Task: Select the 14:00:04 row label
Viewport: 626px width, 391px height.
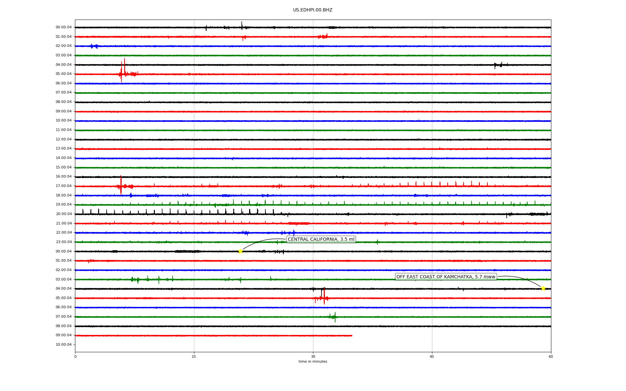Action: pyautogui.click(x=64, y=158)
